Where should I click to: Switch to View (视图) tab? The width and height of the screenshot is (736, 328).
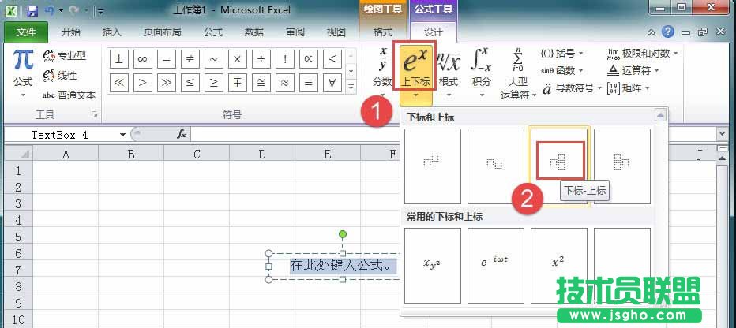pos(336,32)
